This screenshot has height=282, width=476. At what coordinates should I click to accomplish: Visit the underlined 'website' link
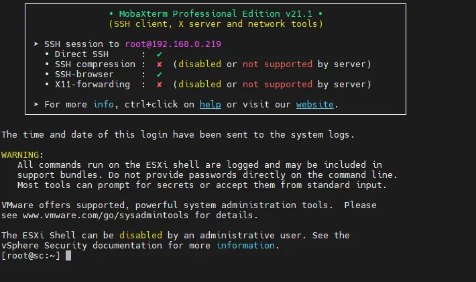315,105
